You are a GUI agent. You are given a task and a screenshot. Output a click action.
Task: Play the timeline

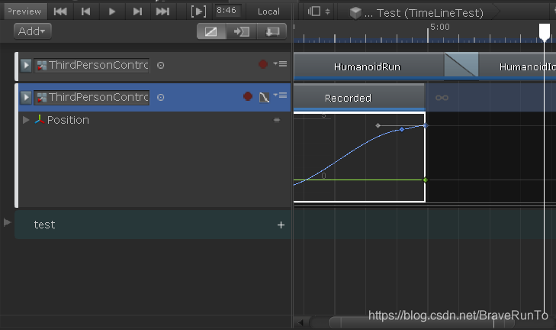(x=111, y=11)
